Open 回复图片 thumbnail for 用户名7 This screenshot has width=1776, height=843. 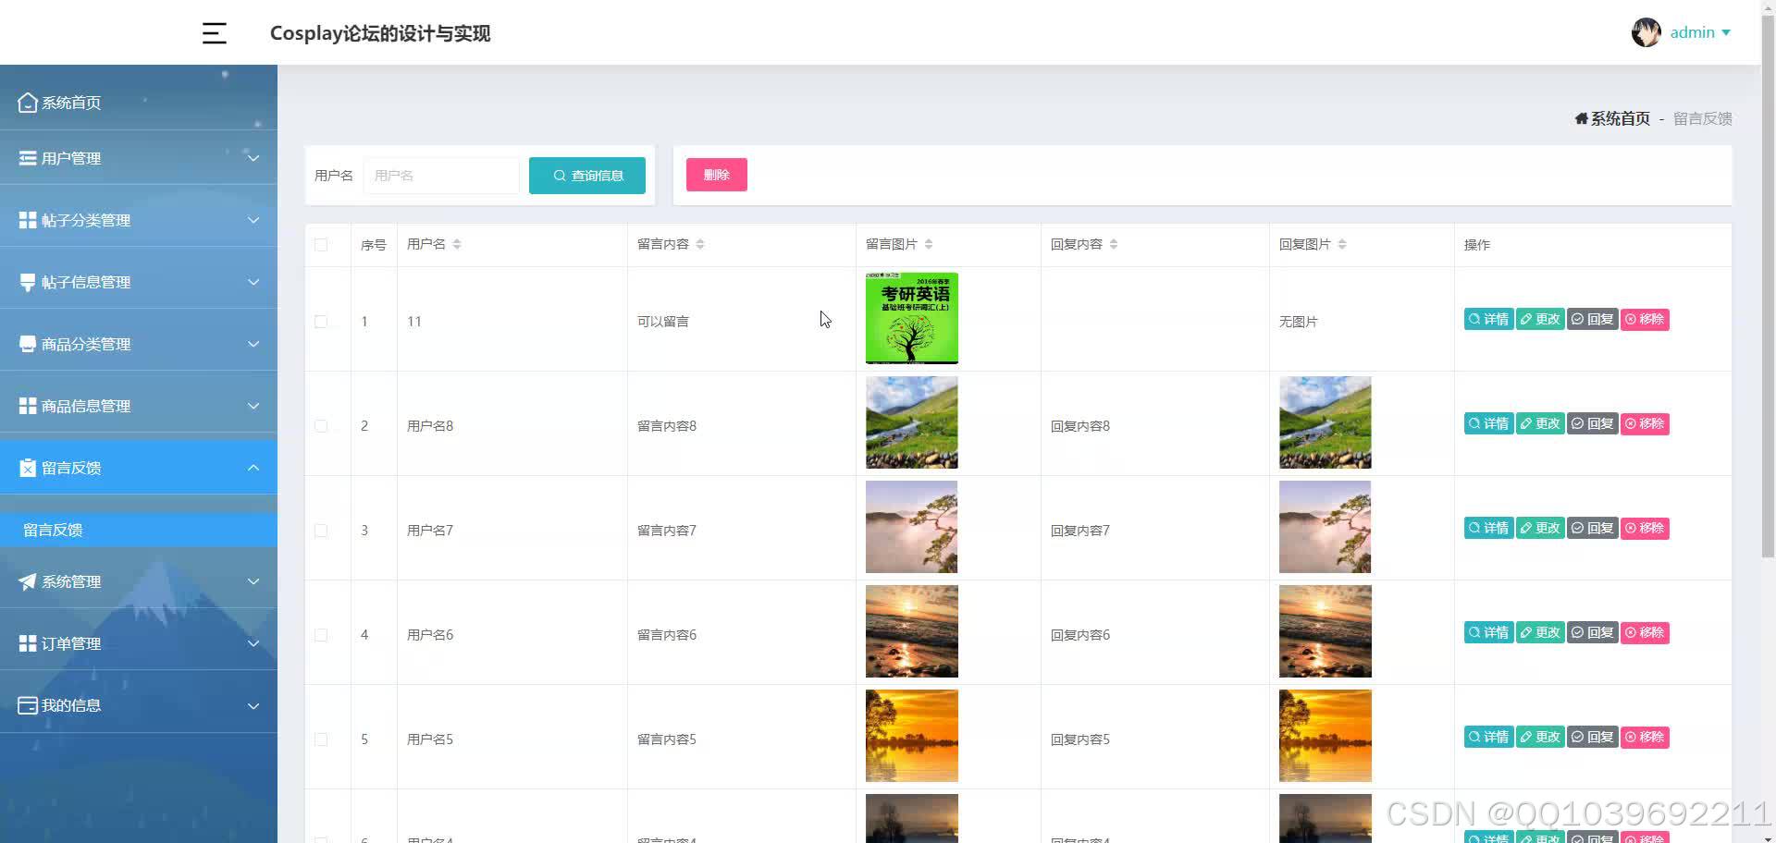click(1326, 527)
